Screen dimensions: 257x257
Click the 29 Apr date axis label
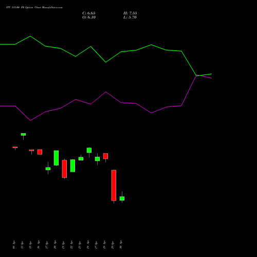pos(113,245)
